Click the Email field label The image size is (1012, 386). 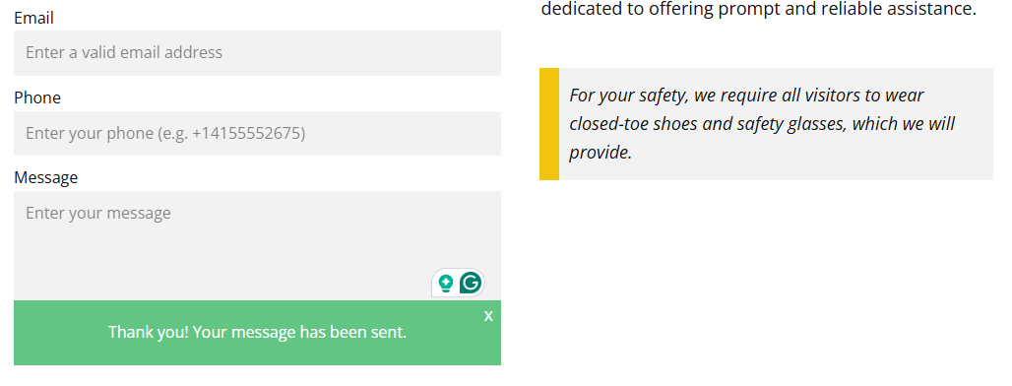click(33, 18)
